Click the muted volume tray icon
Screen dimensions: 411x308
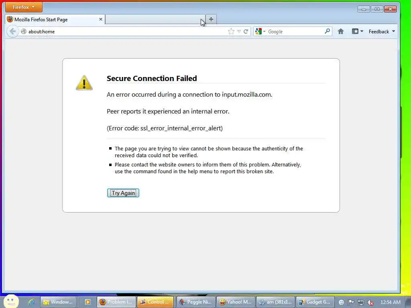click(370, 302)
